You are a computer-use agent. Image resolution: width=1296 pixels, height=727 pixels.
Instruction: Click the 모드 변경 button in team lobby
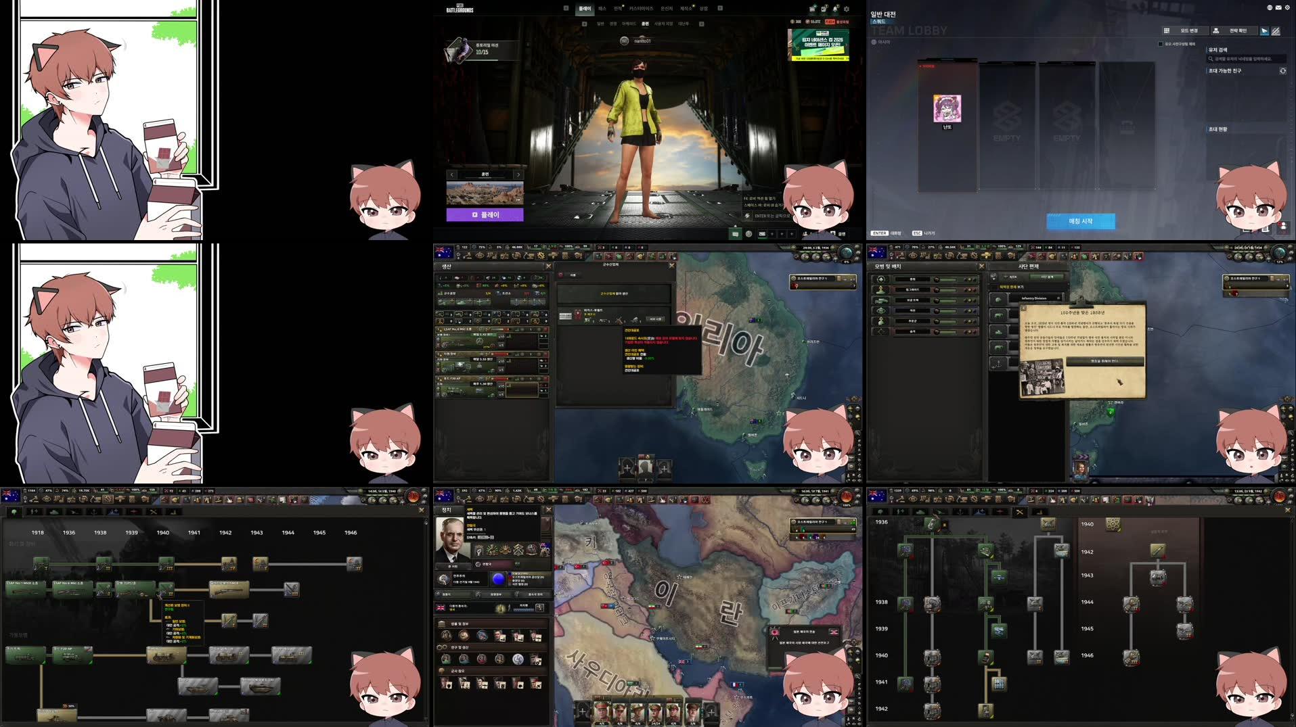click(1184, 30)
